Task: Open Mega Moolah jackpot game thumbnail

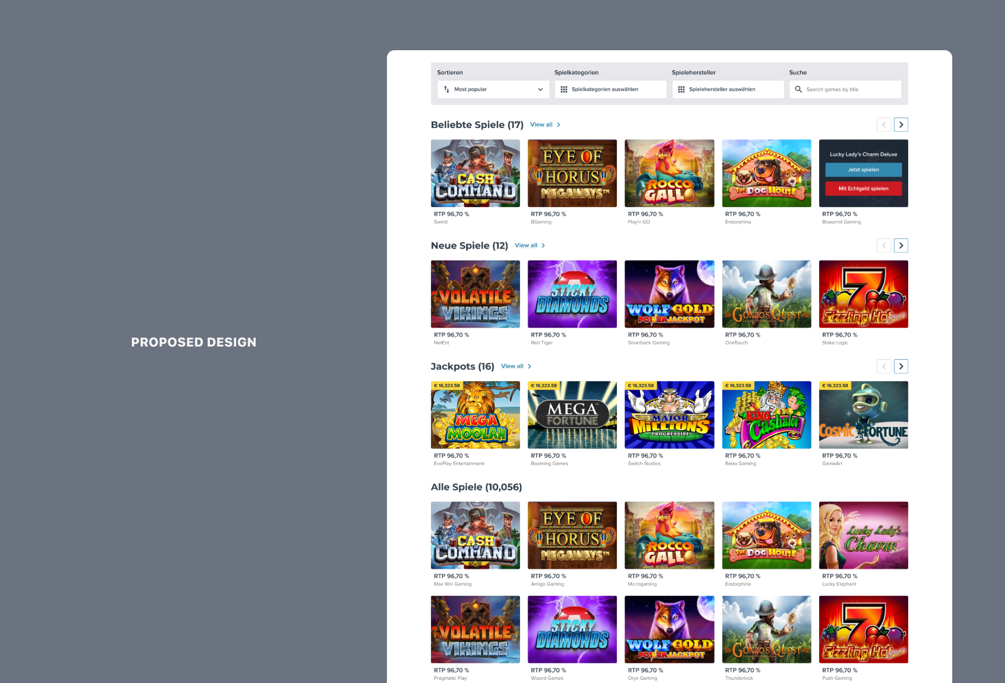Action: [475, 415]
